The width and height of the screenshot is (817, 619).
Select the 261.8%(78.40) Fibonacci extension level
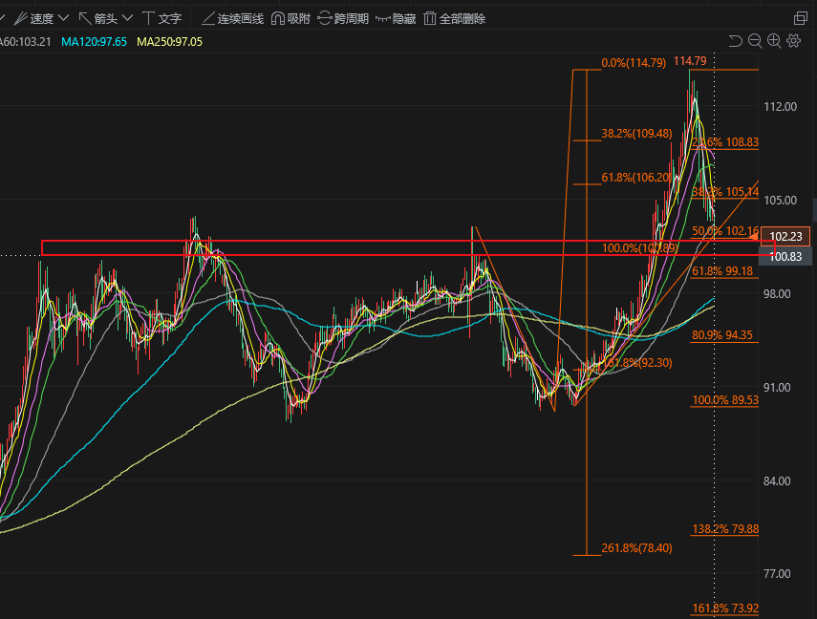[x=636, y=547]
